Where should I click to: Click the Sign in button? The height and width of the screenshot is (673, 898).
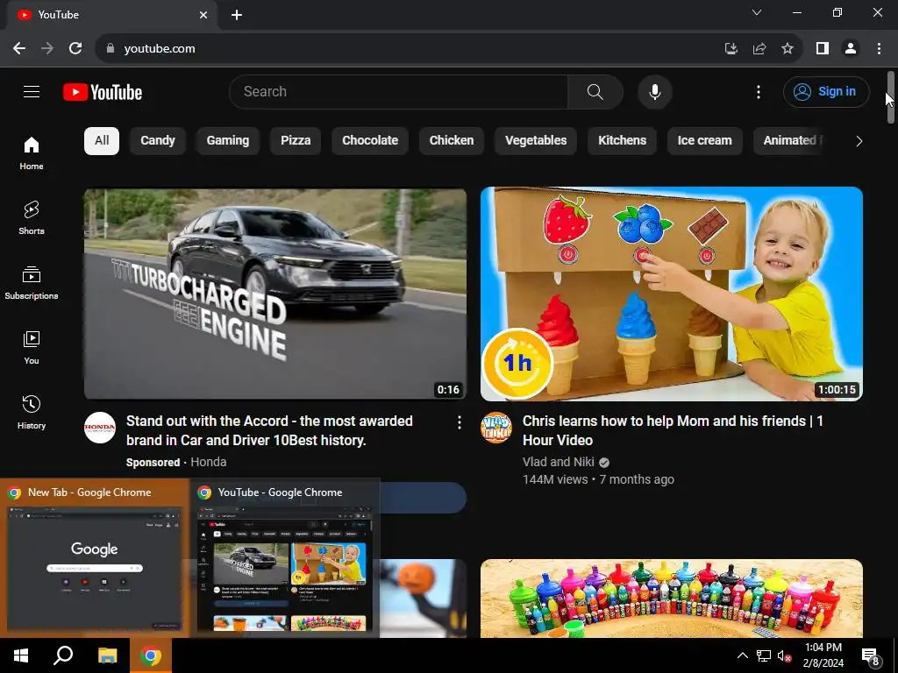click(826, 91)
